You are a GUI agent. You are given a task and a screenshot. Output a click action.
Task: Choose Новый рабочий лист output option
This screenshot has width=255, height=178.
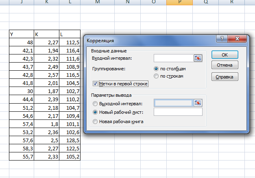coord(96,112)
